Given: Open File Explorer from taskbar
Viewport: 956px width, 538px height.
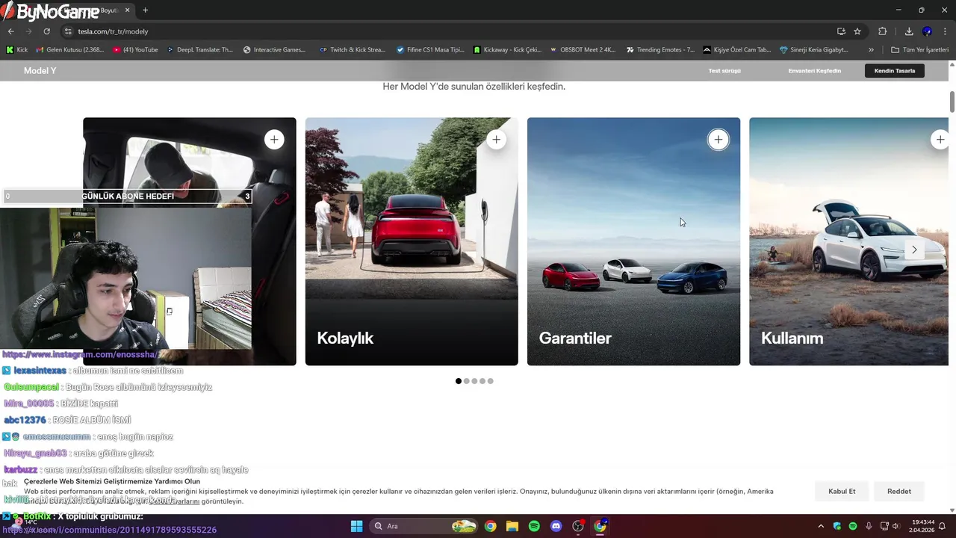Looking at the screenshot, I should pyautogui.click(x=512, y=526).
